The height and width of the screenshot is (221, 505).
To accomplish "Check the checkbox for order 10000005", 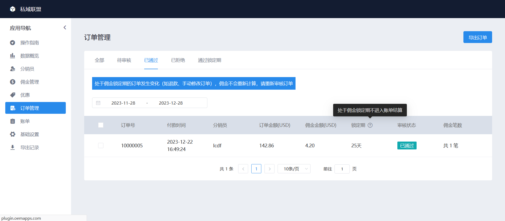I will pyautogui.click(x=101, y=145).
